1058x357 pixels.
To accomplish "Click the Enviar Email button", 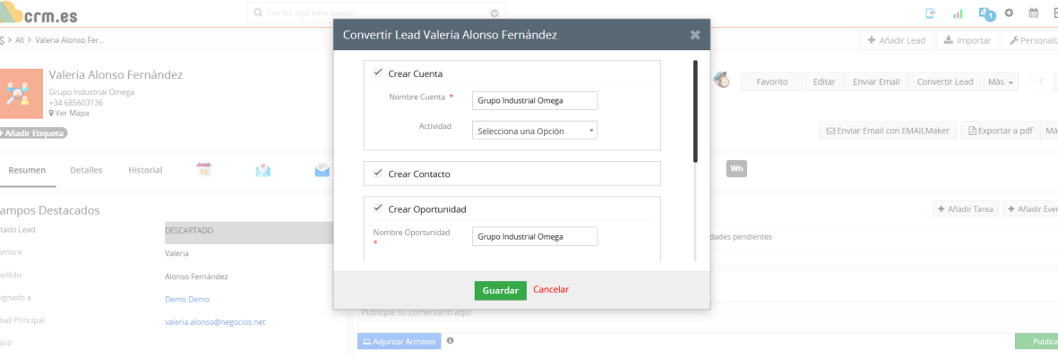I will (876, 81).
